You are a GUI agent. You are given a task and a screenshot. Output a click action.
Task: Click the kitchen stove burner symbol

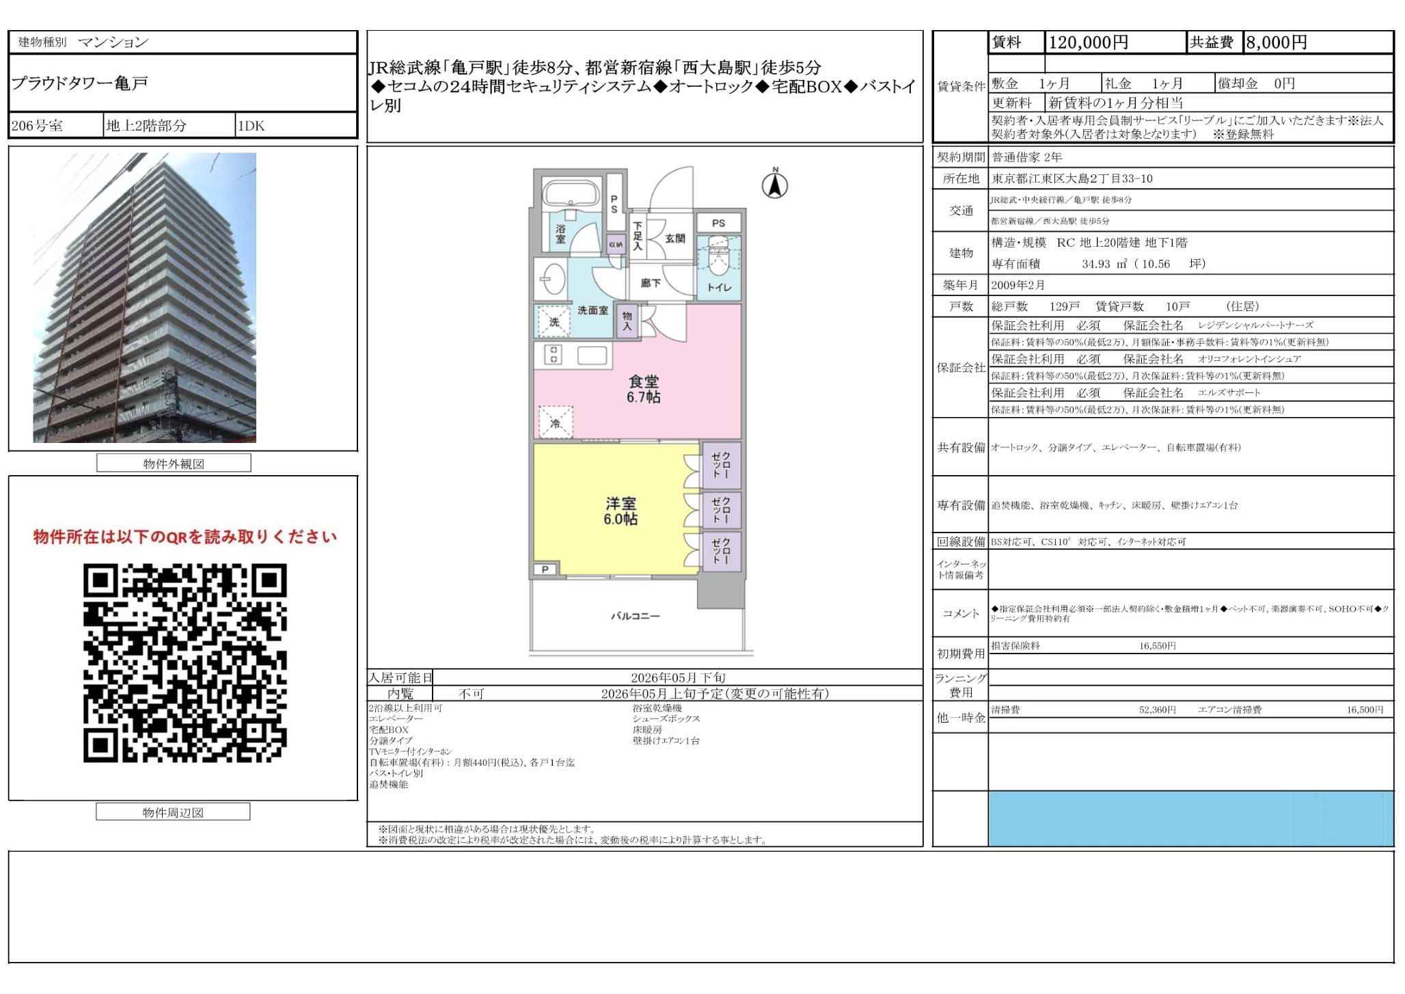[x=554, y=355]
